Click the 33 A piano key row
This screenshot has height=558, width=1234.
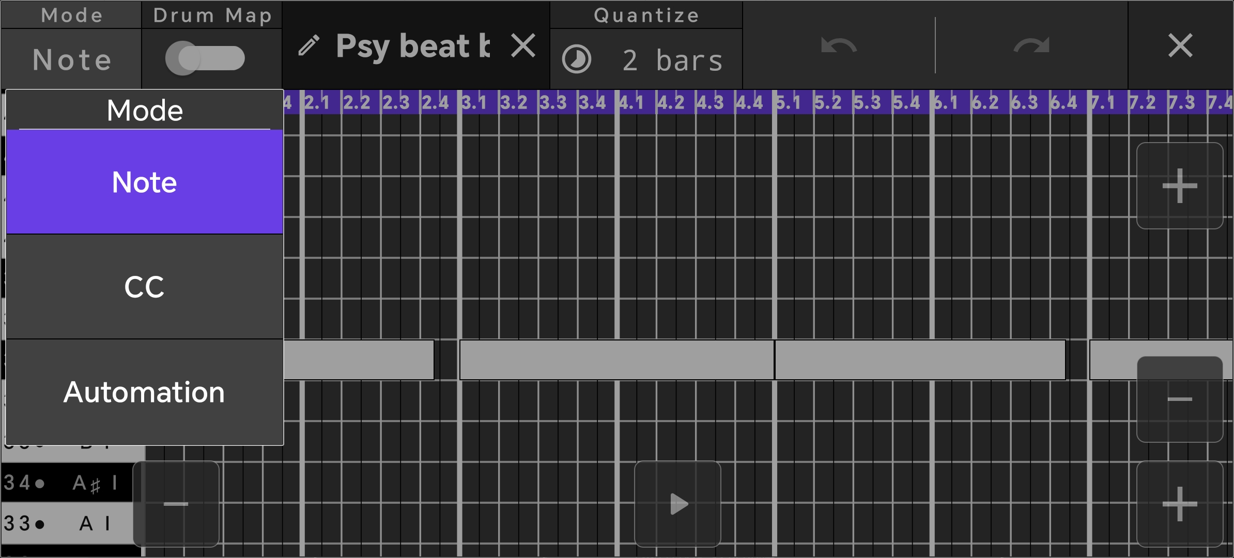[x=67, y=523]
